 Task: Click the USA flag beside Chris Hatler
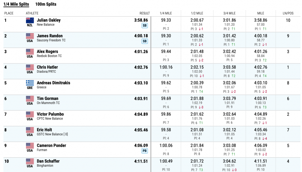(30, 68)
